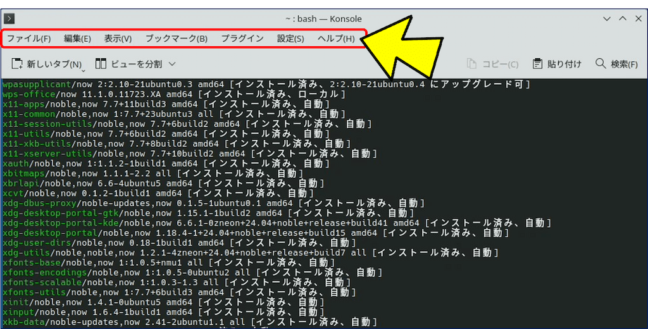Viewport: 648px width, 329px height.
Task: Open the プラグイン menu
Action: pyautogui.click(x=242, y=39)
